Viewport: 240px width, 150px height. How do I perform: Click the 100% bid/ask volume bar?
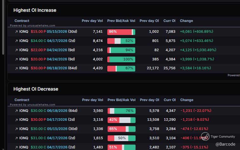click(121, 59)
